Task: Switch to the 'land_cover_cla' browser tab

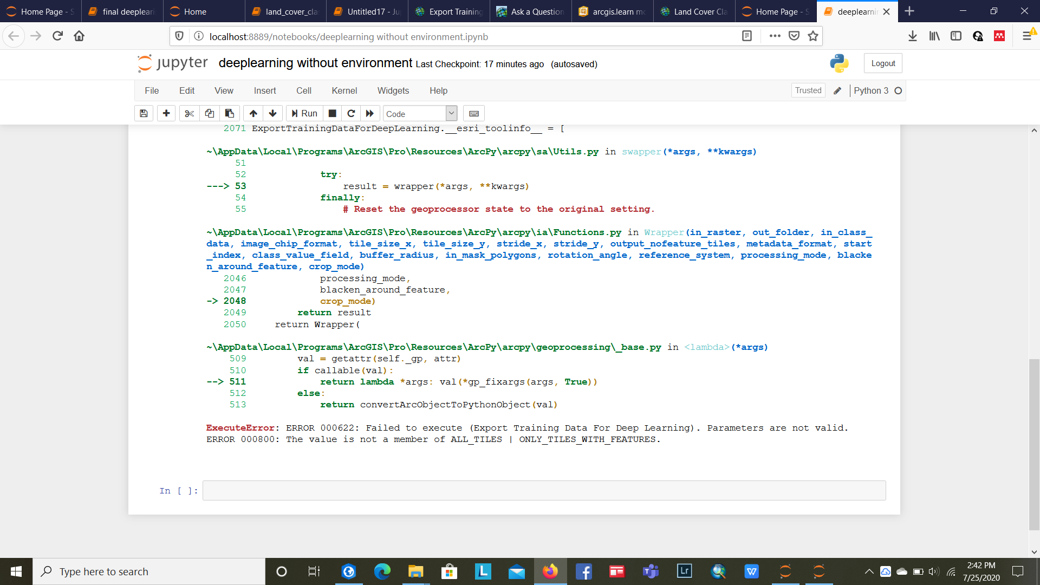Action: point(285,11)
